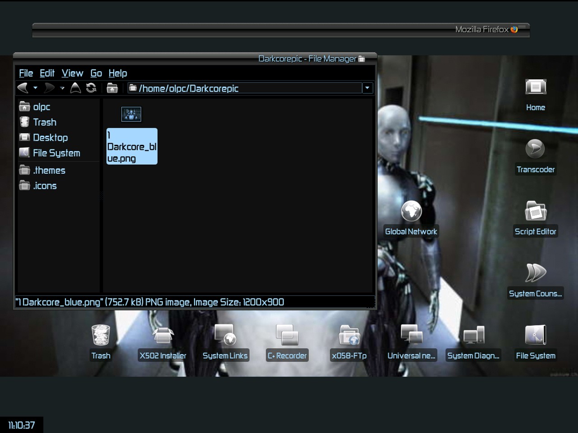This screenshot has height=433, width=578.
Task: Open the Go menu
Action: click(x=96, y=73)
